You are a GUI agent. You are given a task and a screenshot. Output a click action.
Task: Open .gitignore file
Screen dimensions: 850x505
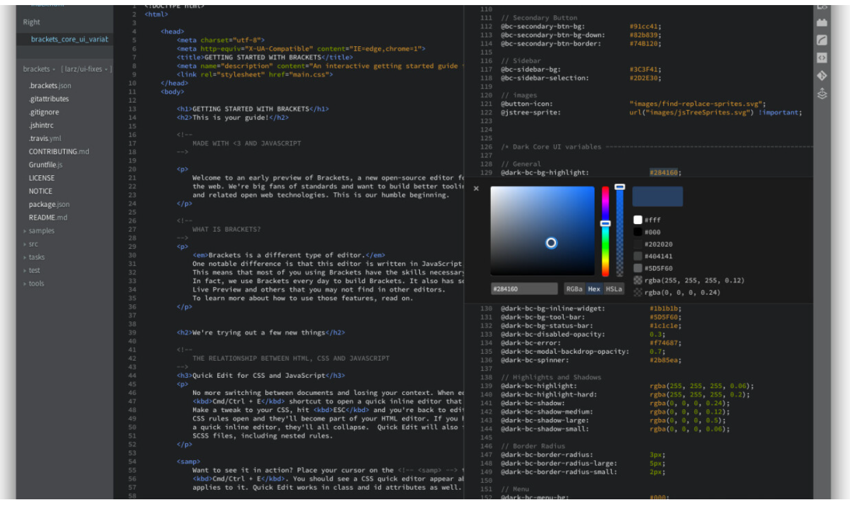(x=44, y=112)
